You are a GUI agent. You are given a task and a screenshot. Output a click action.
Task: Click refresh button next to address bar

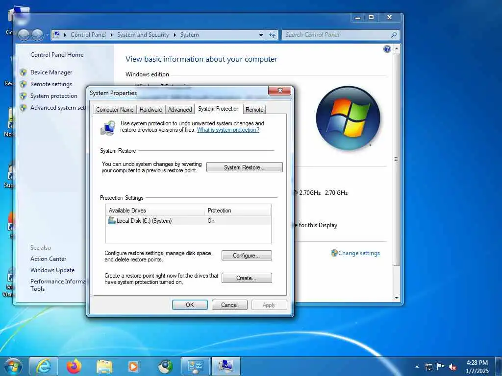[x=272, y=35]
